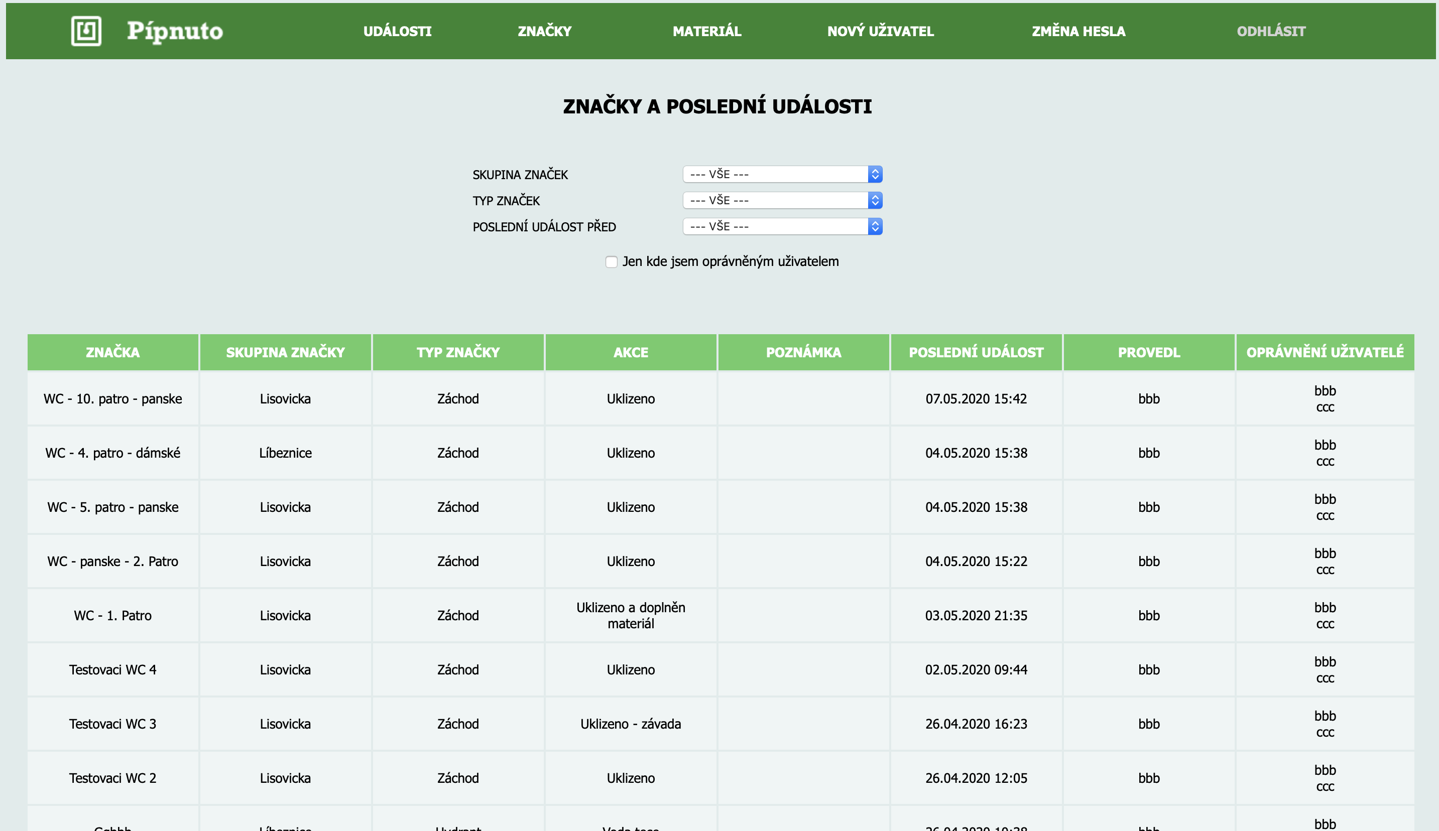Expand the Skupina značek dropdown
This screenshot has height=831, width=1439.
point(782,174)
